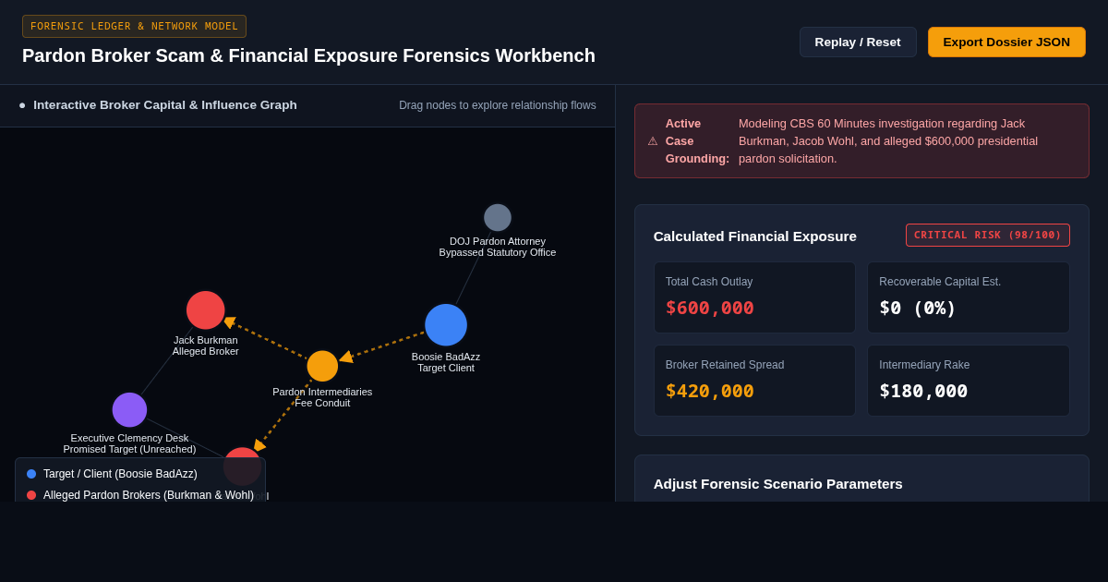The height and width of the screenshot is (582, 1108).
Task: Click the FORENSIC LEDGER & NETWORK MODEL tag
Action: 134,26
